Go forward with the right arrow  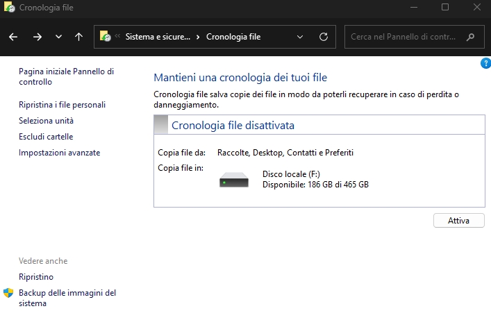click(38, 37)
